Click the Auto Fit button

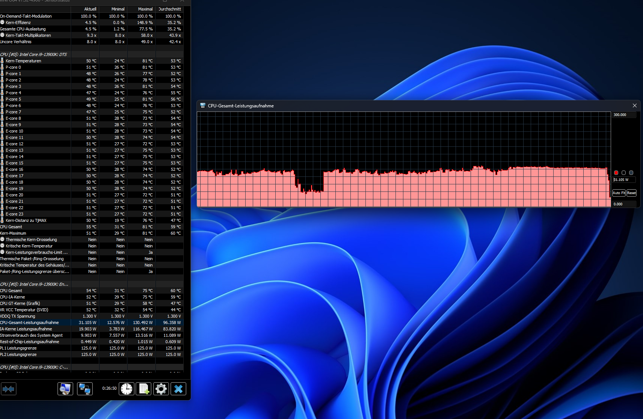coord(619,193)
